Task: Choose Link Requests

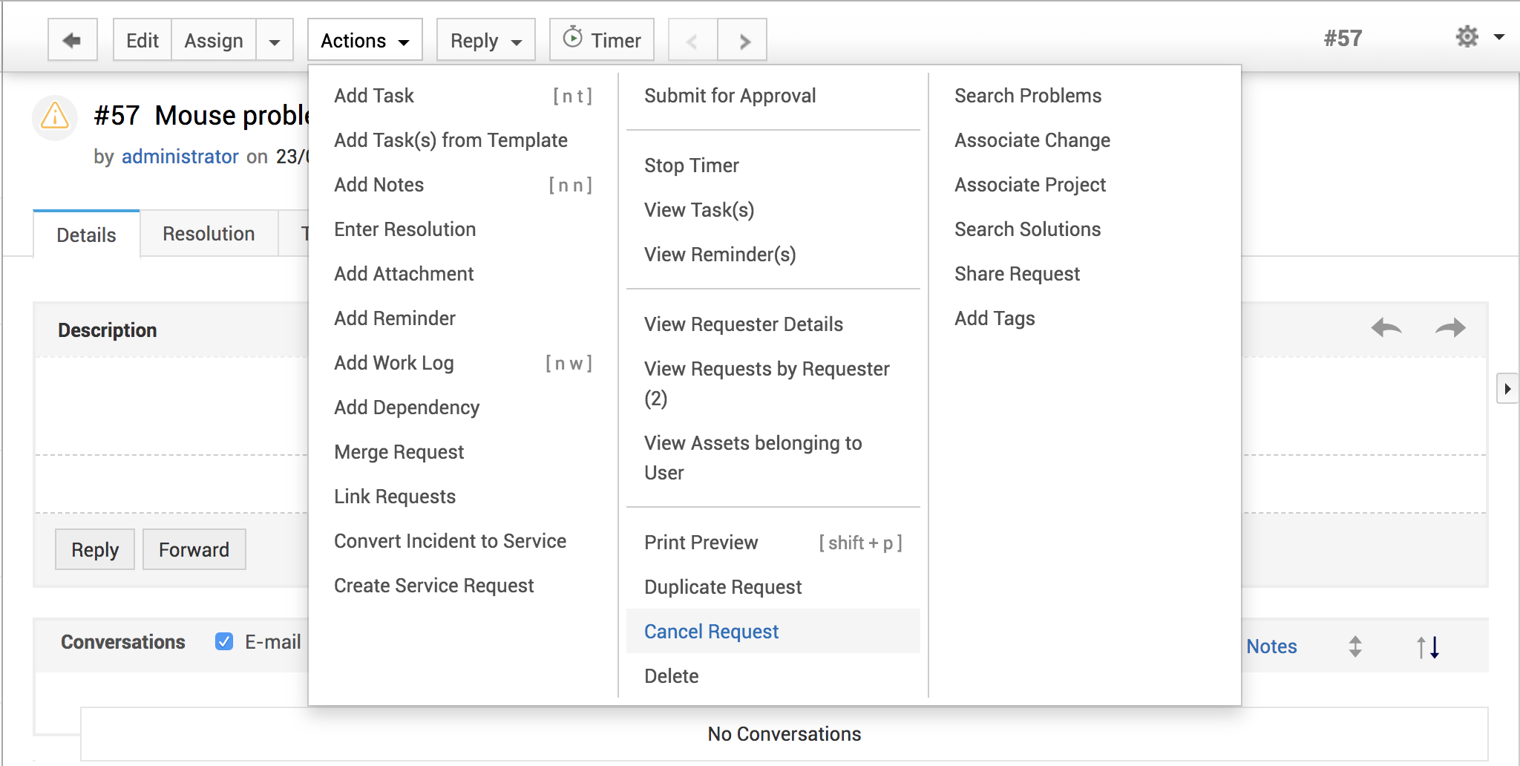Action: point(464,497)
